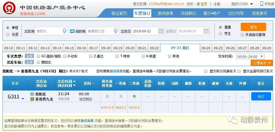Select the 学生 student radio button
Screen dimensions: 275x132
(x=220, y=33)
